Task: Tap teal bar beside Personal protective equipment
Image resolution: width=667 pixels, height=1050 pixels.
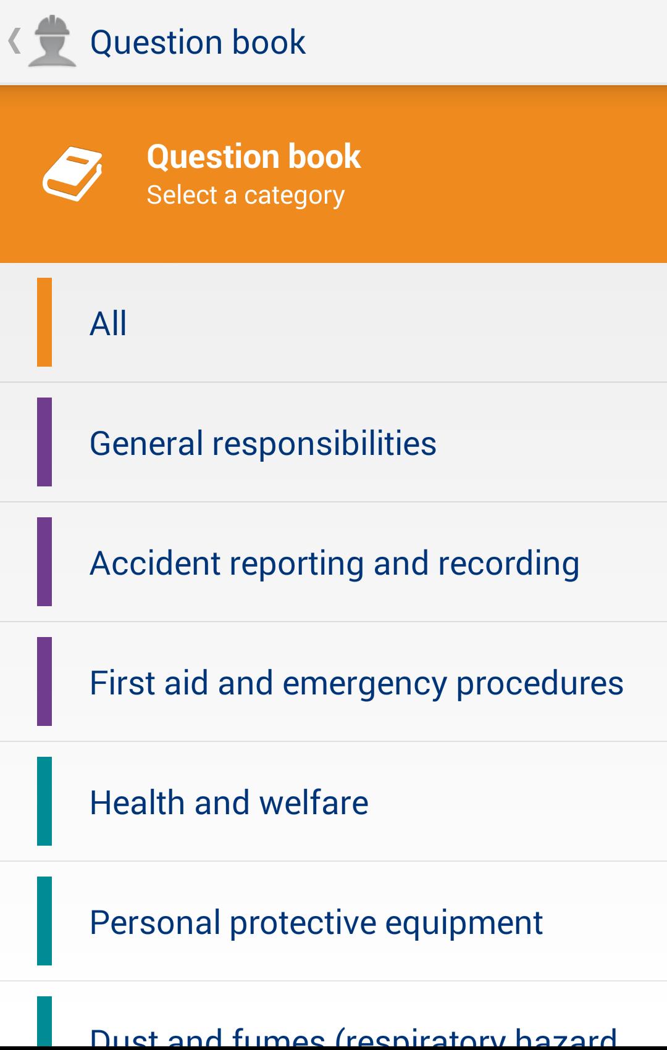Action: [44, 920]
